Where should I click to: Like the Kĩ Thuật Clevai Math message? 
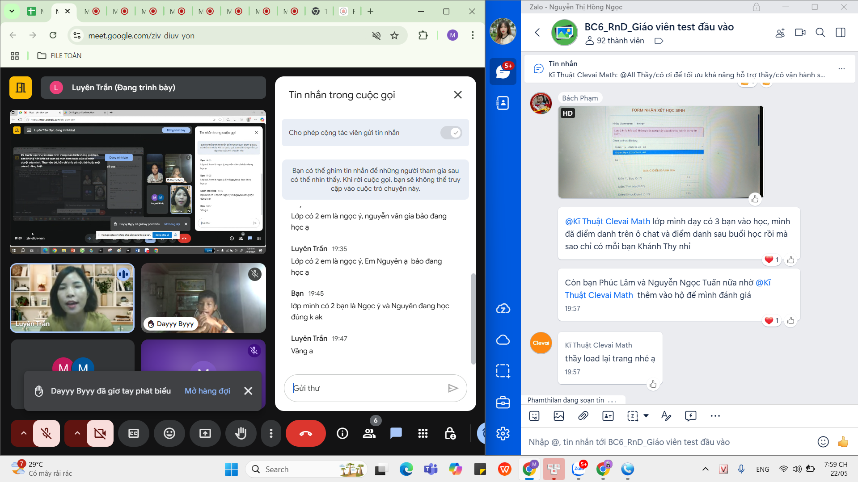coord(653,384)
